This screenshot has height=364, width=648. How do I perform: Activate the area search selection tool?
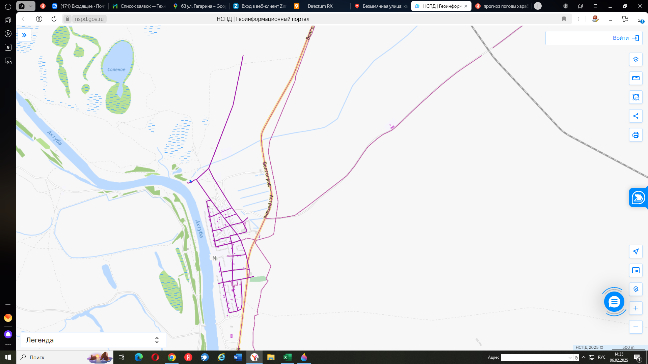click(636, 97)
